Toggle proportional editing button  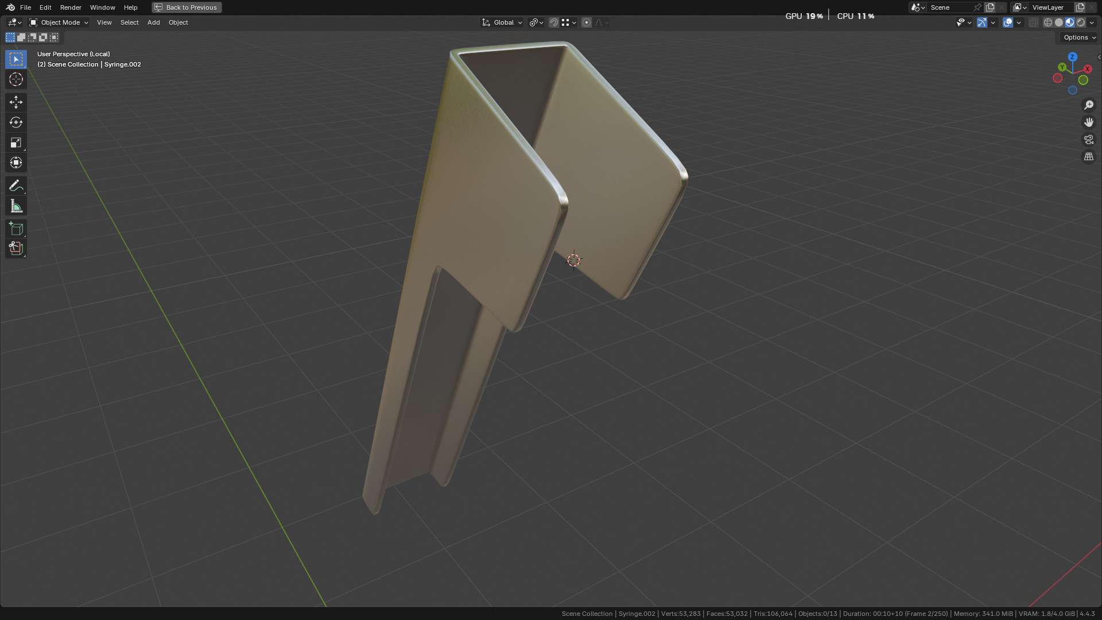click(586, 22)
